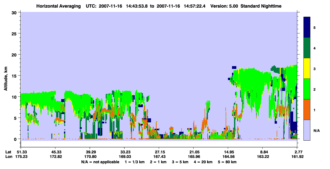Click the lavender N/A legend color block
Viewport: 330px width, 169px height.
click(307, 130)
